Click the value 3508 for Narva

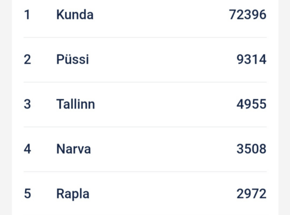point(251,149)
